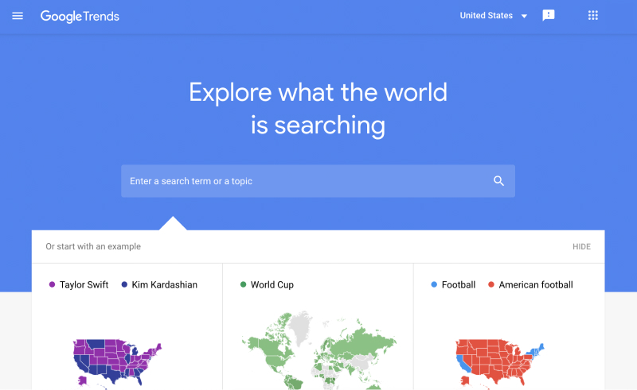Click the World Cup green dot
This screenshot has height=390, width=637.
coord(243,285)
